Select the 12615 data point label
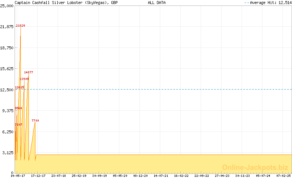 coord(19,87)
